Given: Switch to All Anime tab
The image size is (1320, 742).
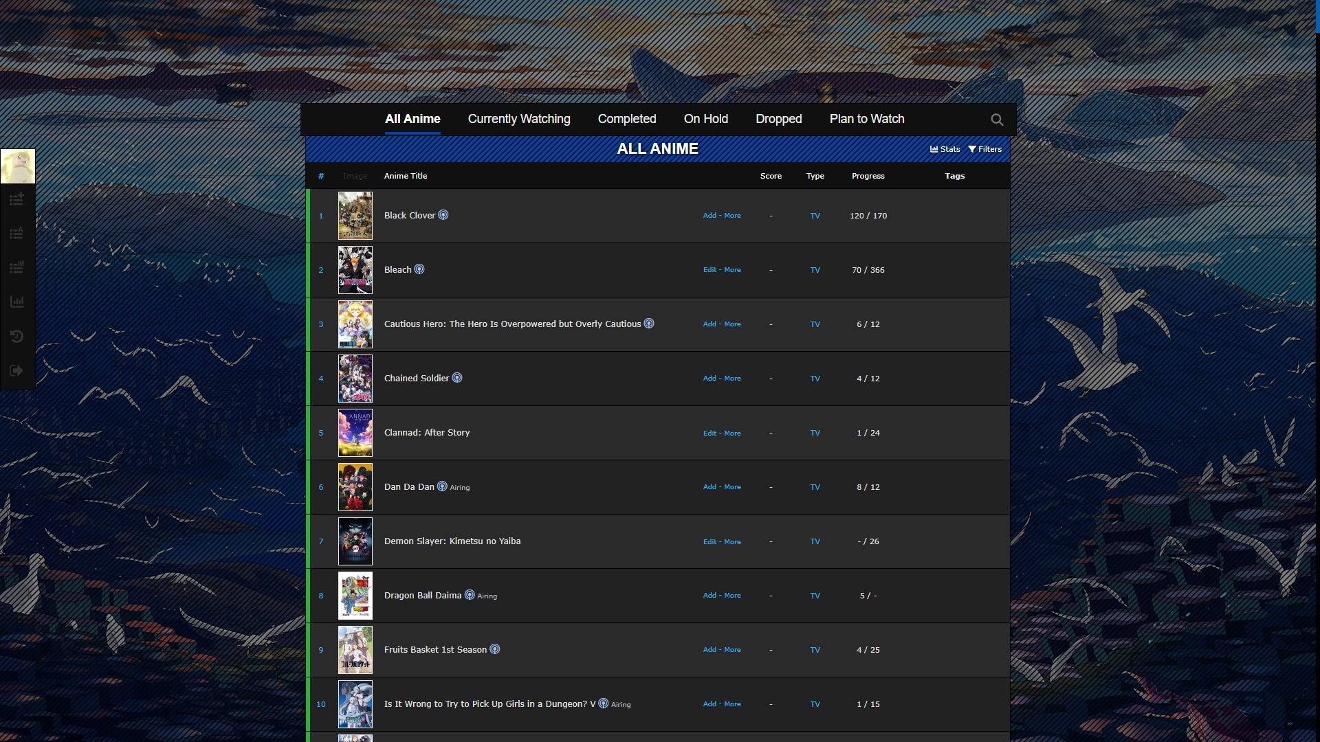Looking at the screenshot, I should coord(412,119).
